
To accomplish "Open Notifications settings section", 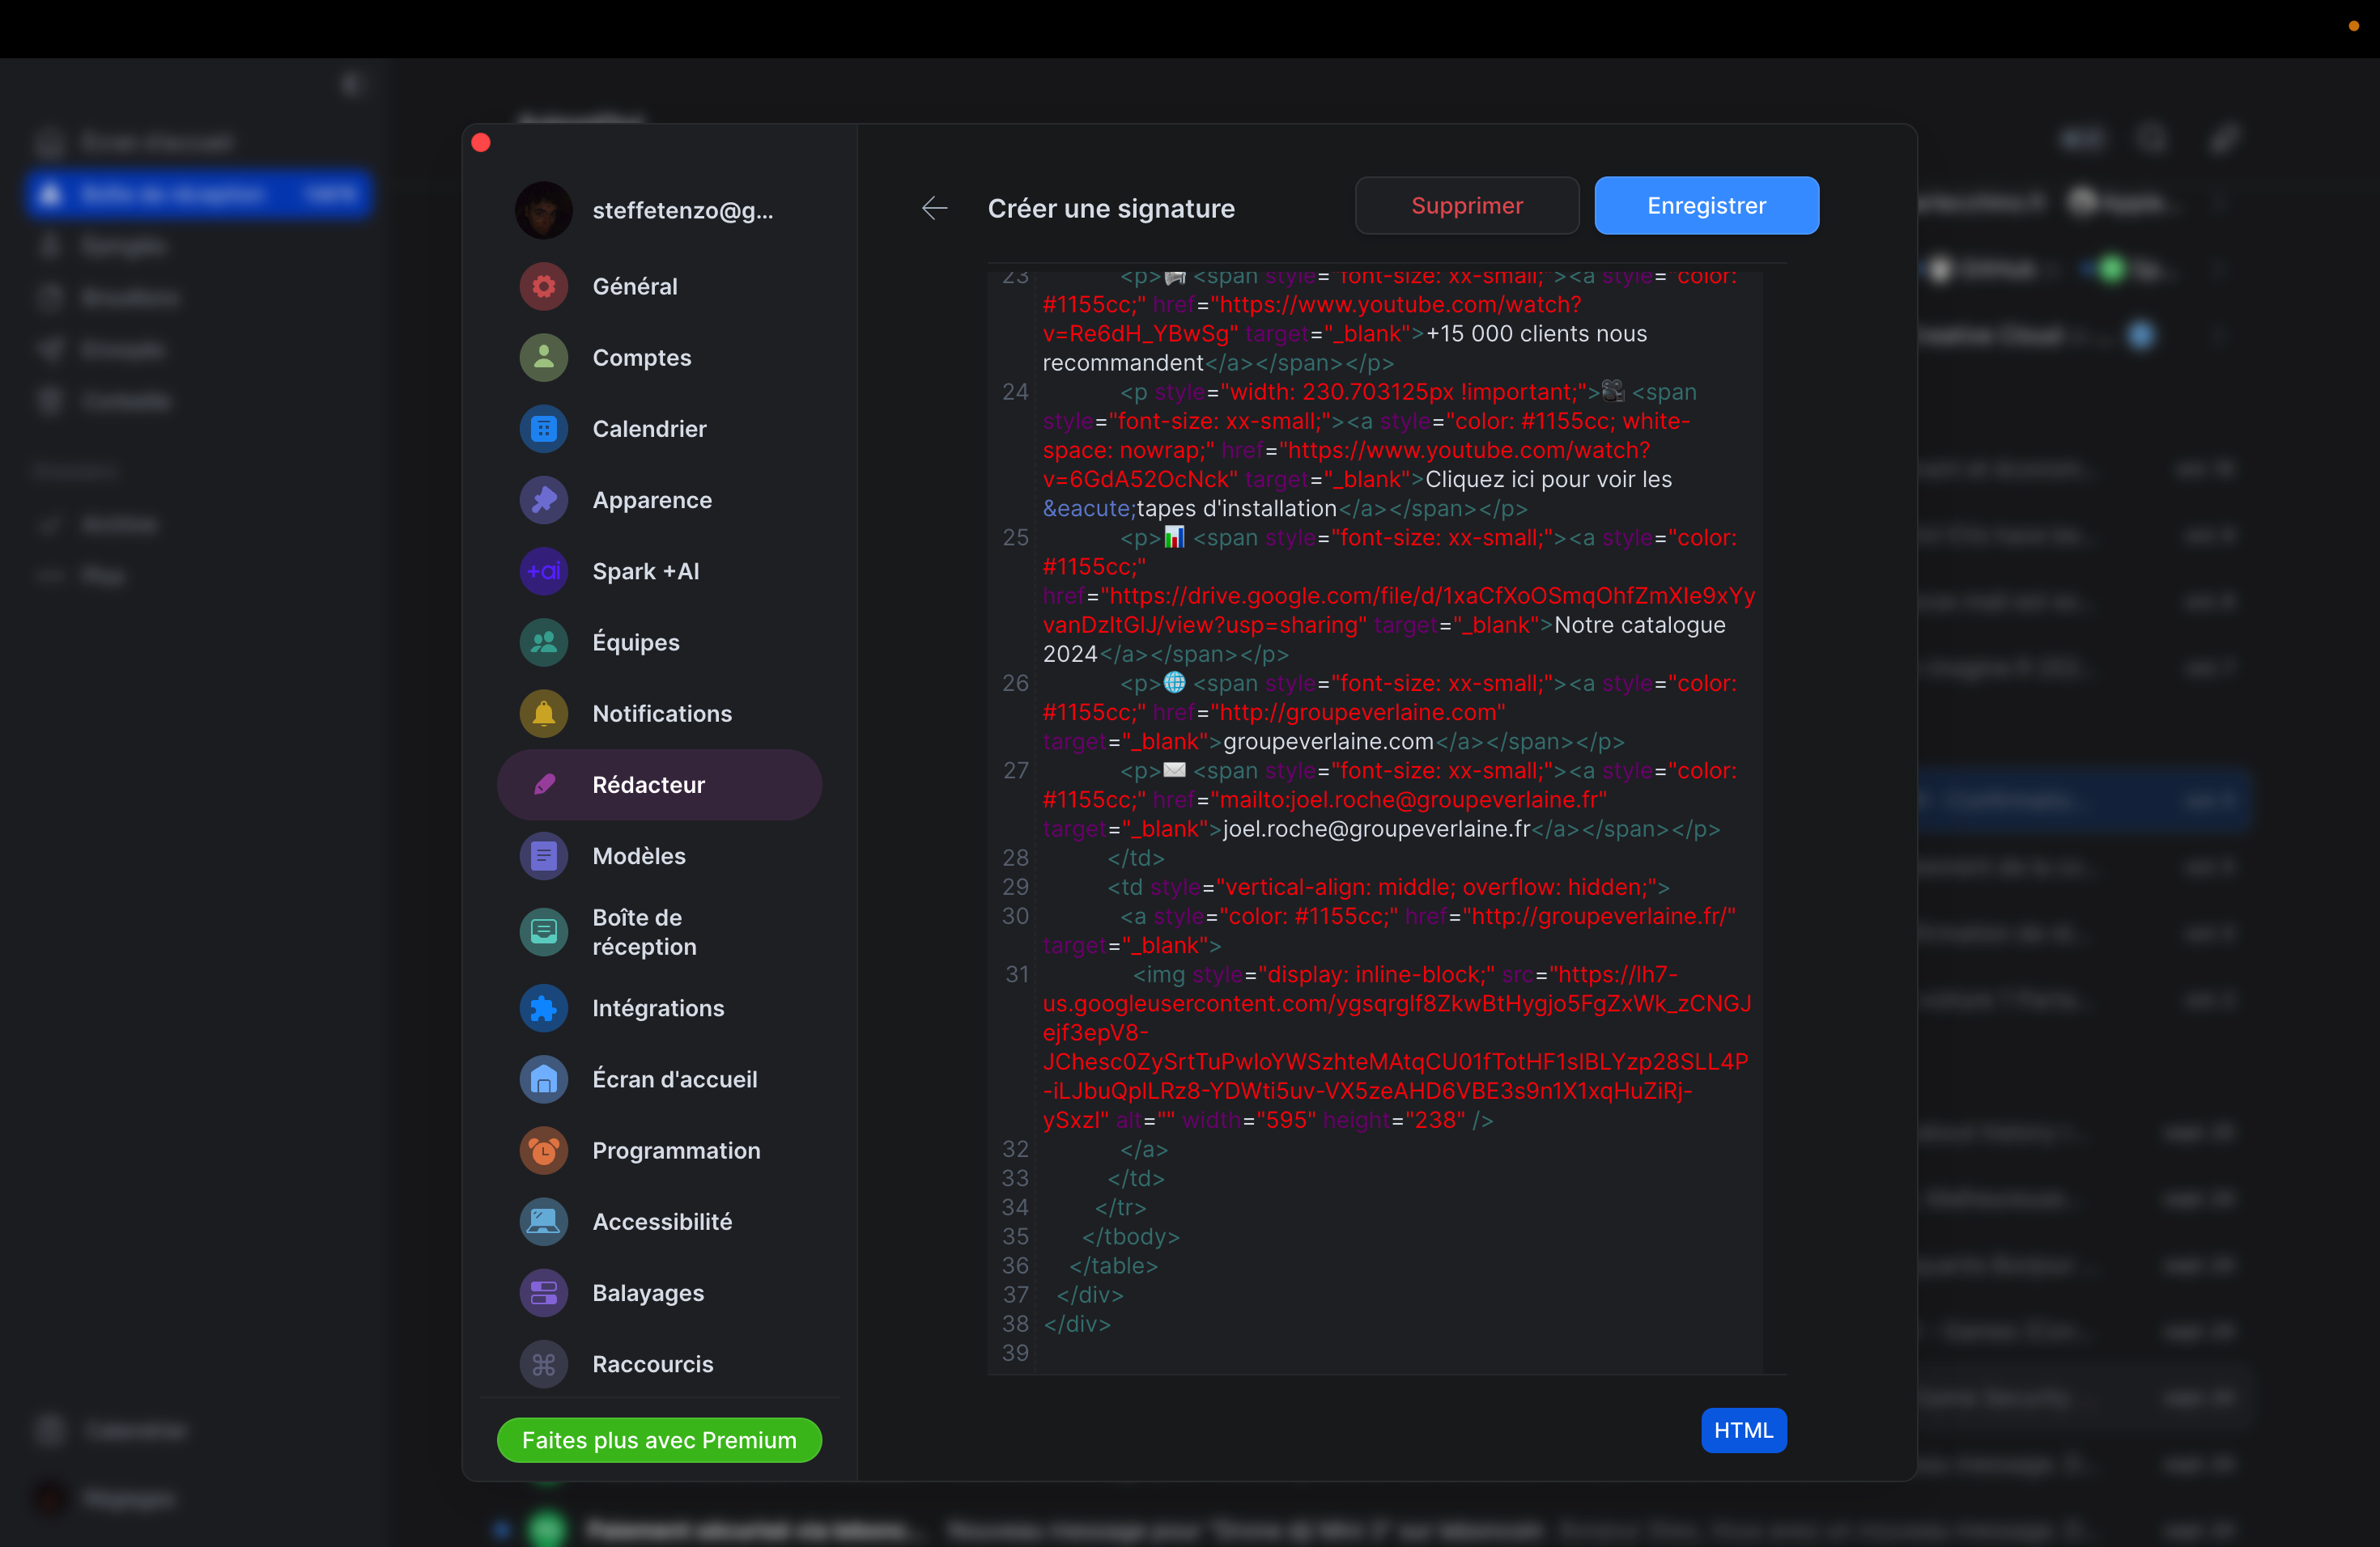I will 659,714.
